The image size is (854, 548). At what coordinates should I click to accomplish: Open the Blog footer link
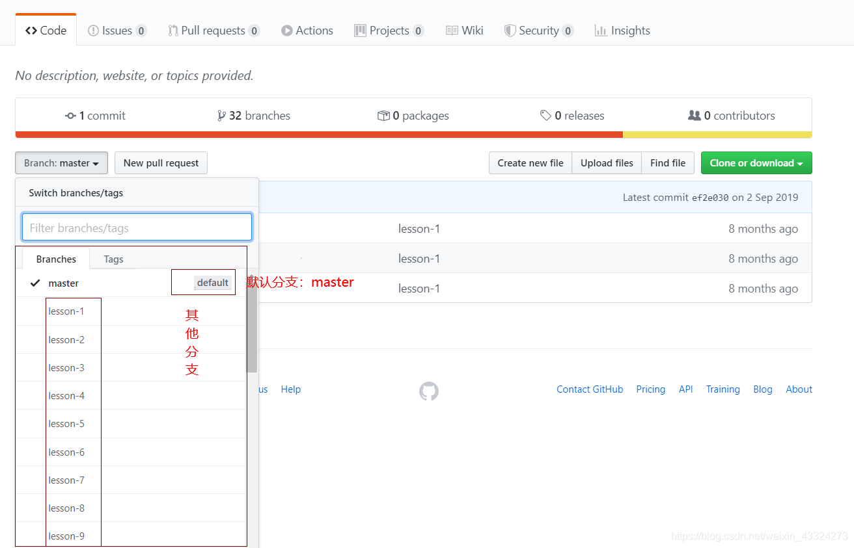[x=763, y=389]
